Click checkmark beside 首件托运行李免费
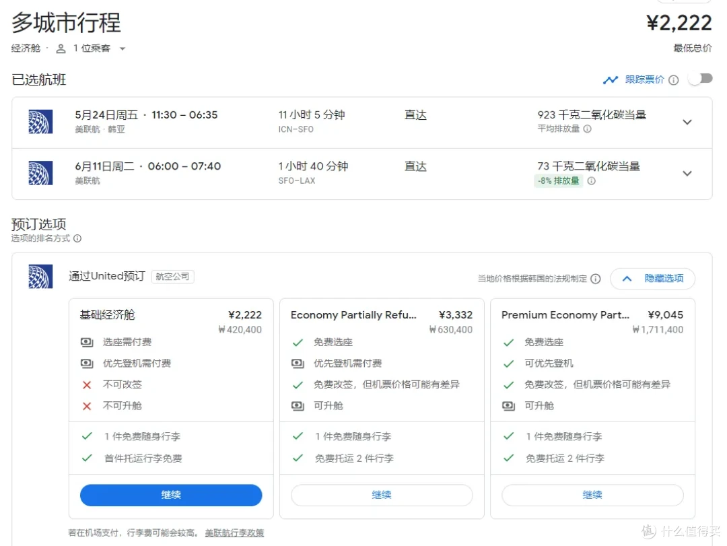 (x=87, y=458)
